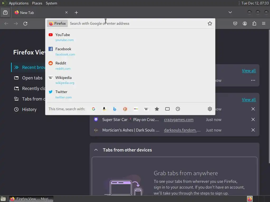
Task: Open the Extensions puzzle icon
Action: coord(254,23)
